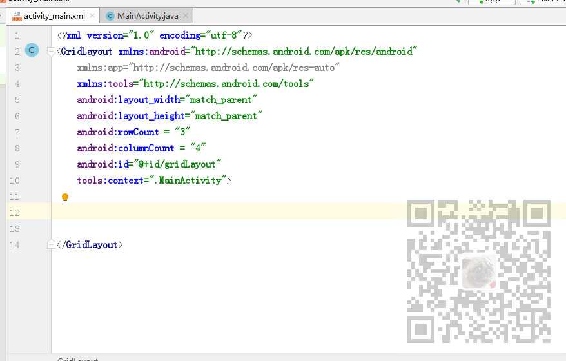Switch to the MainActivity.java tab
566x361 pixels.
pyautogui.click(x=147, y=16)
